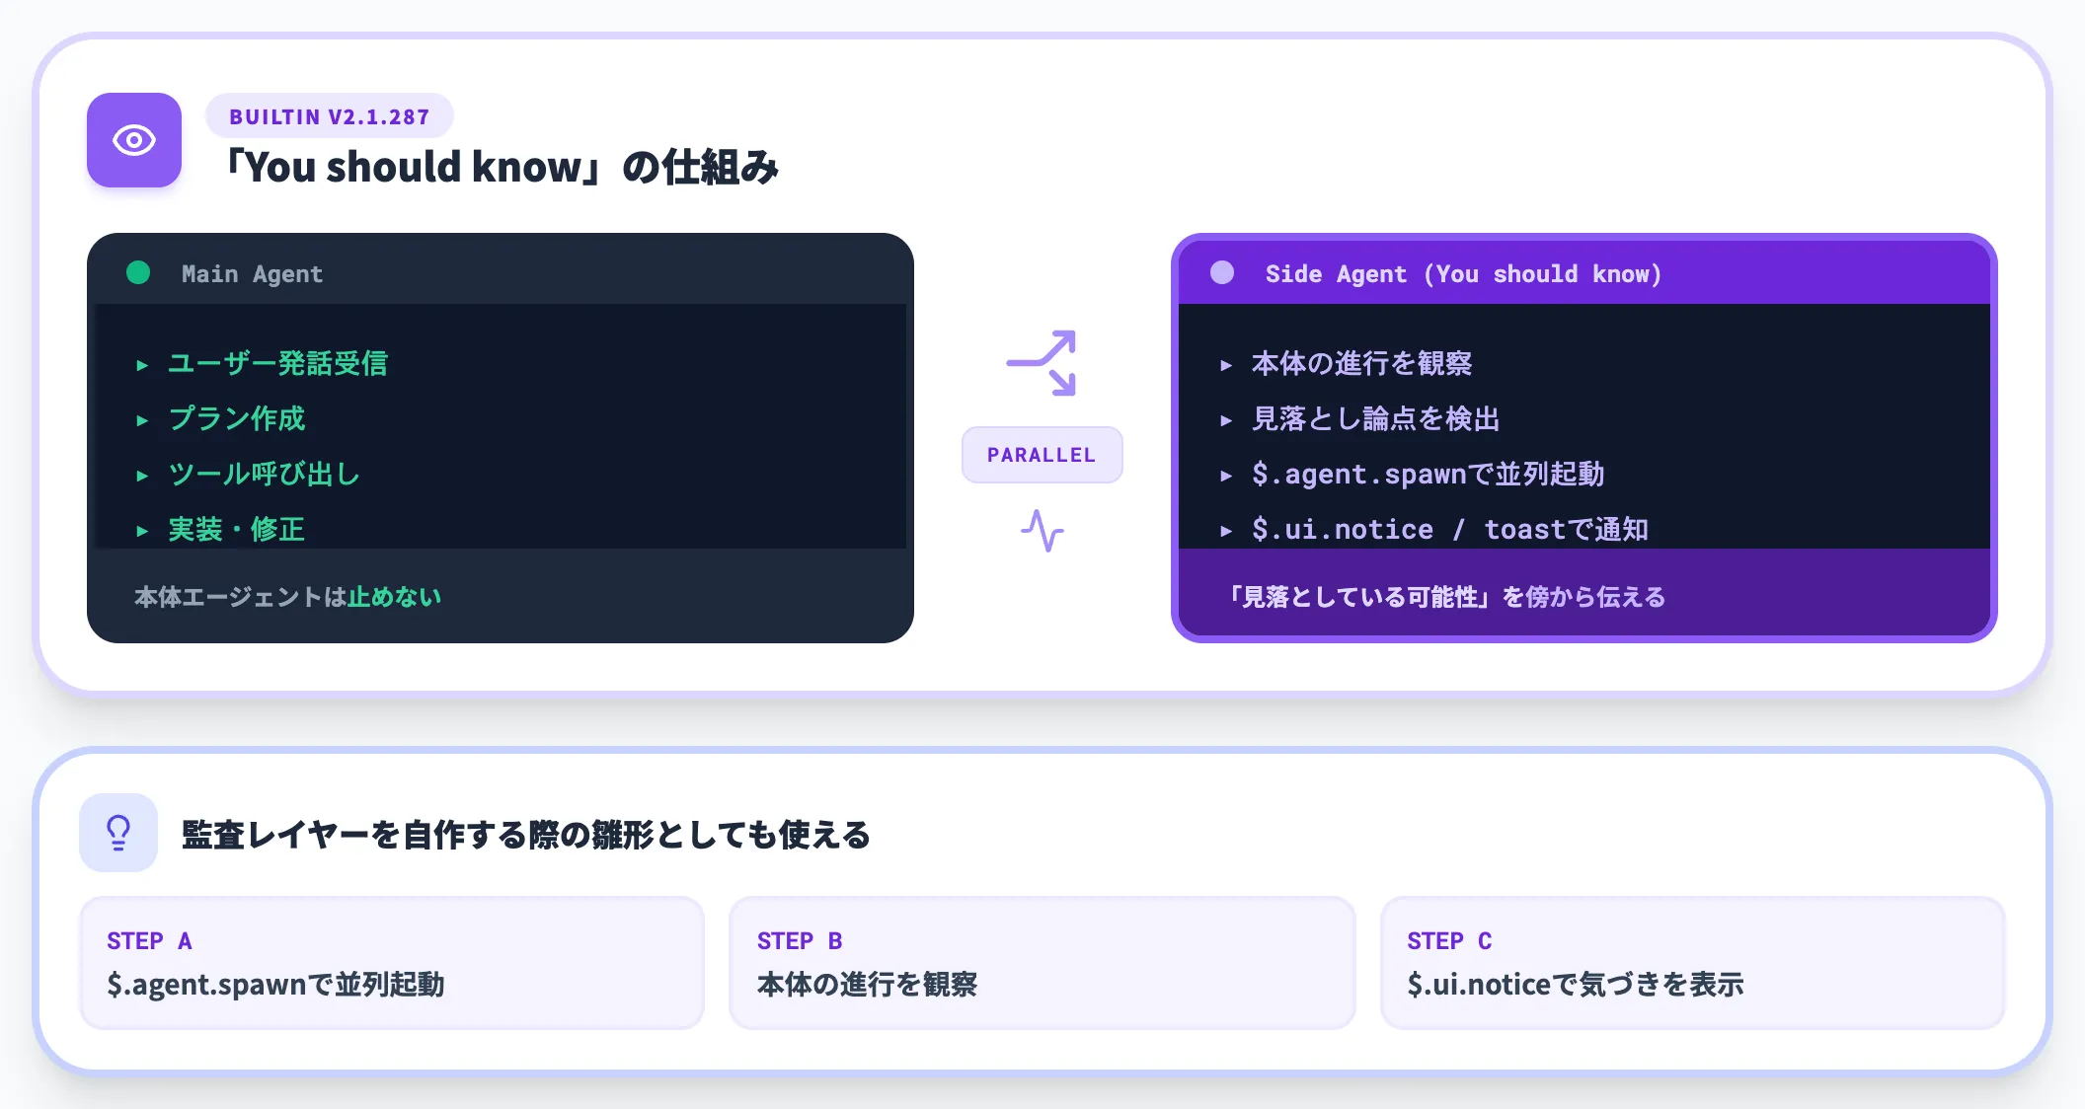Image resolution: width=2085 pixels, height=1109 pixels.
Task: Click $.ui.noticeで気づきを表示 in the STEP C card
Action: click(x=1576, y=984)
